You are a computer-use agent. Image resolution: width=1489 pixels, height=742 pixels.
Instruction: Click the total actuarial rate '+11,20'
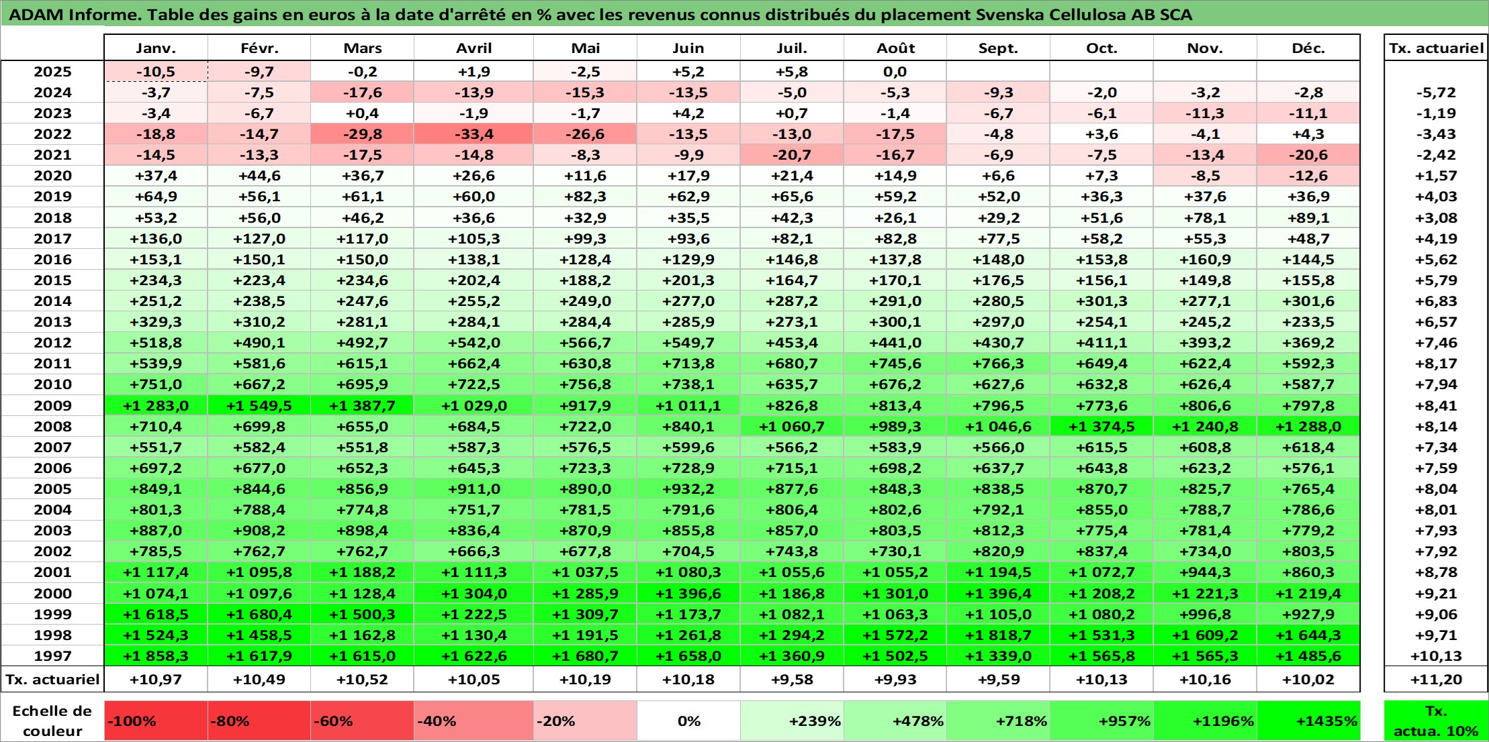[x=1436, y=680]
